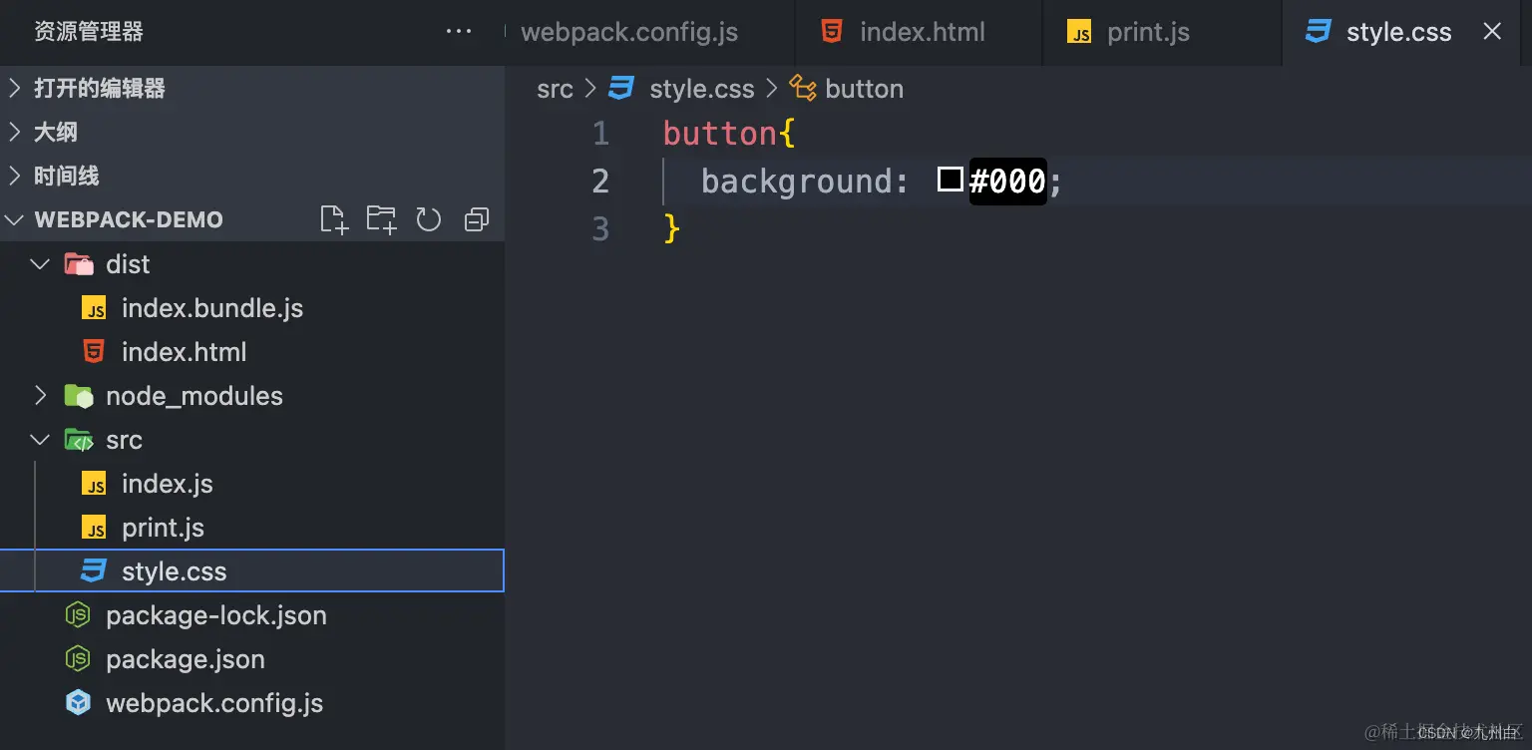Click the node_modules folder icon

[x=78, y=396]
